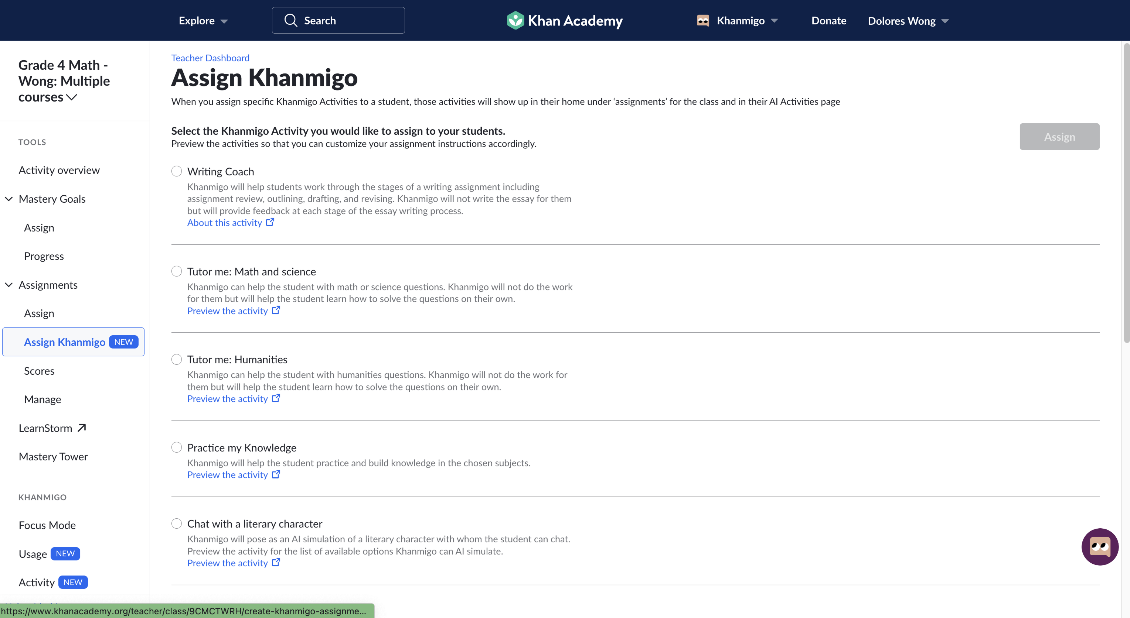The height and width of the screenshot is (618, 1130).
Task: Choose Practice my Knowledge radio button
Action: coord(176,447)
